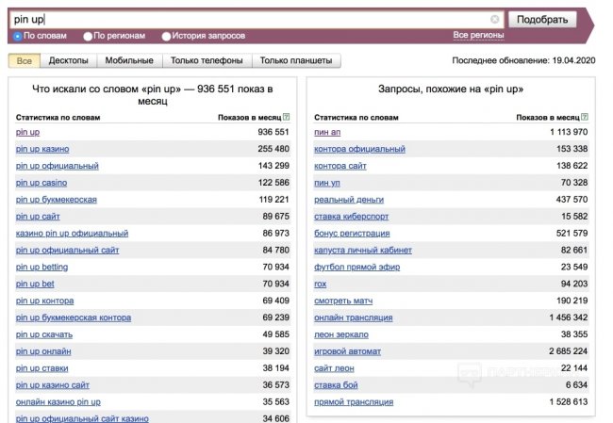Open the 'пин ап' similar query link

[327, 132]
